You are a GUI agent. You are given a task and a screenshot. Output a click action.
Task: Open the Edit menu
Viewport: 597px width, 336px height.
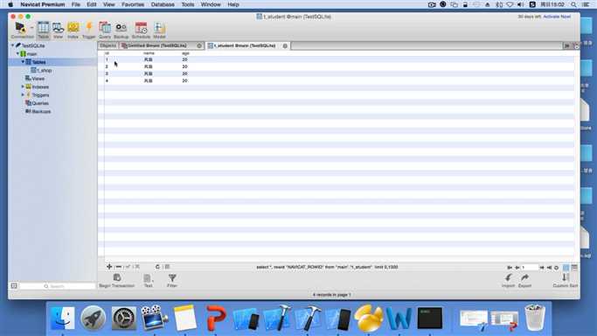pyautogui.click(x=92, y=4)
